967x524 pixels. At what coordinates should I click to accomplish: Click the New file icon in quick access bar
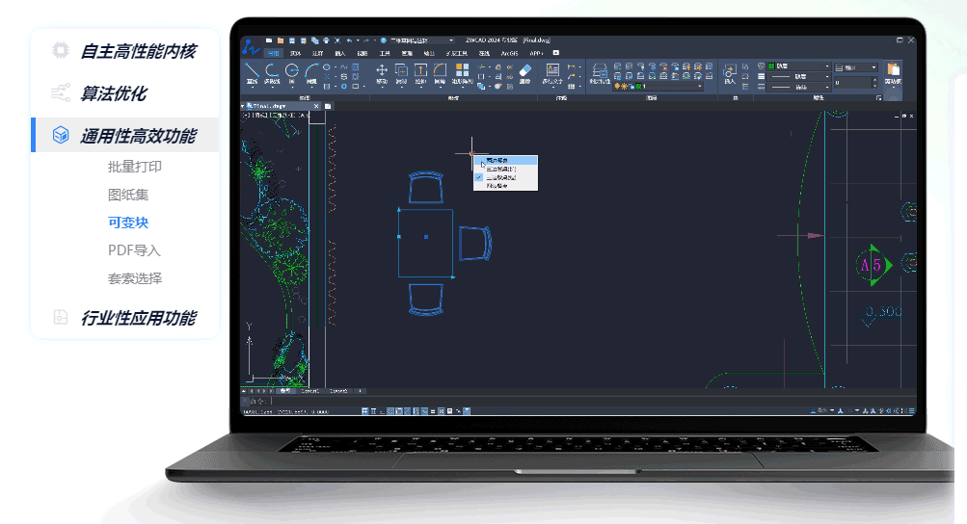coord(269,40)
